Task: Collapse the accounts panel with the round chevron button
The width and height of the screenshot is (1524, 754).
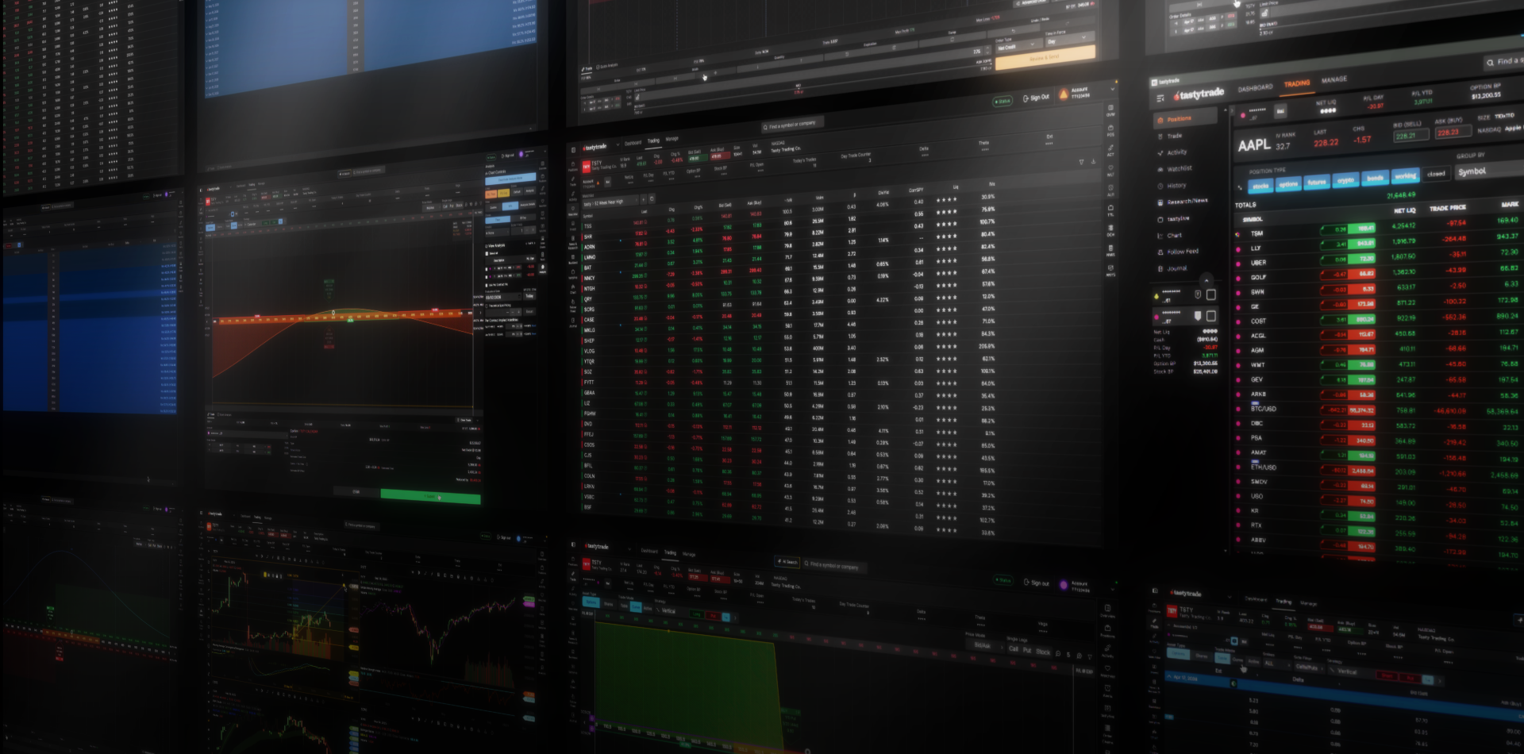Action: coord(1206,279)
